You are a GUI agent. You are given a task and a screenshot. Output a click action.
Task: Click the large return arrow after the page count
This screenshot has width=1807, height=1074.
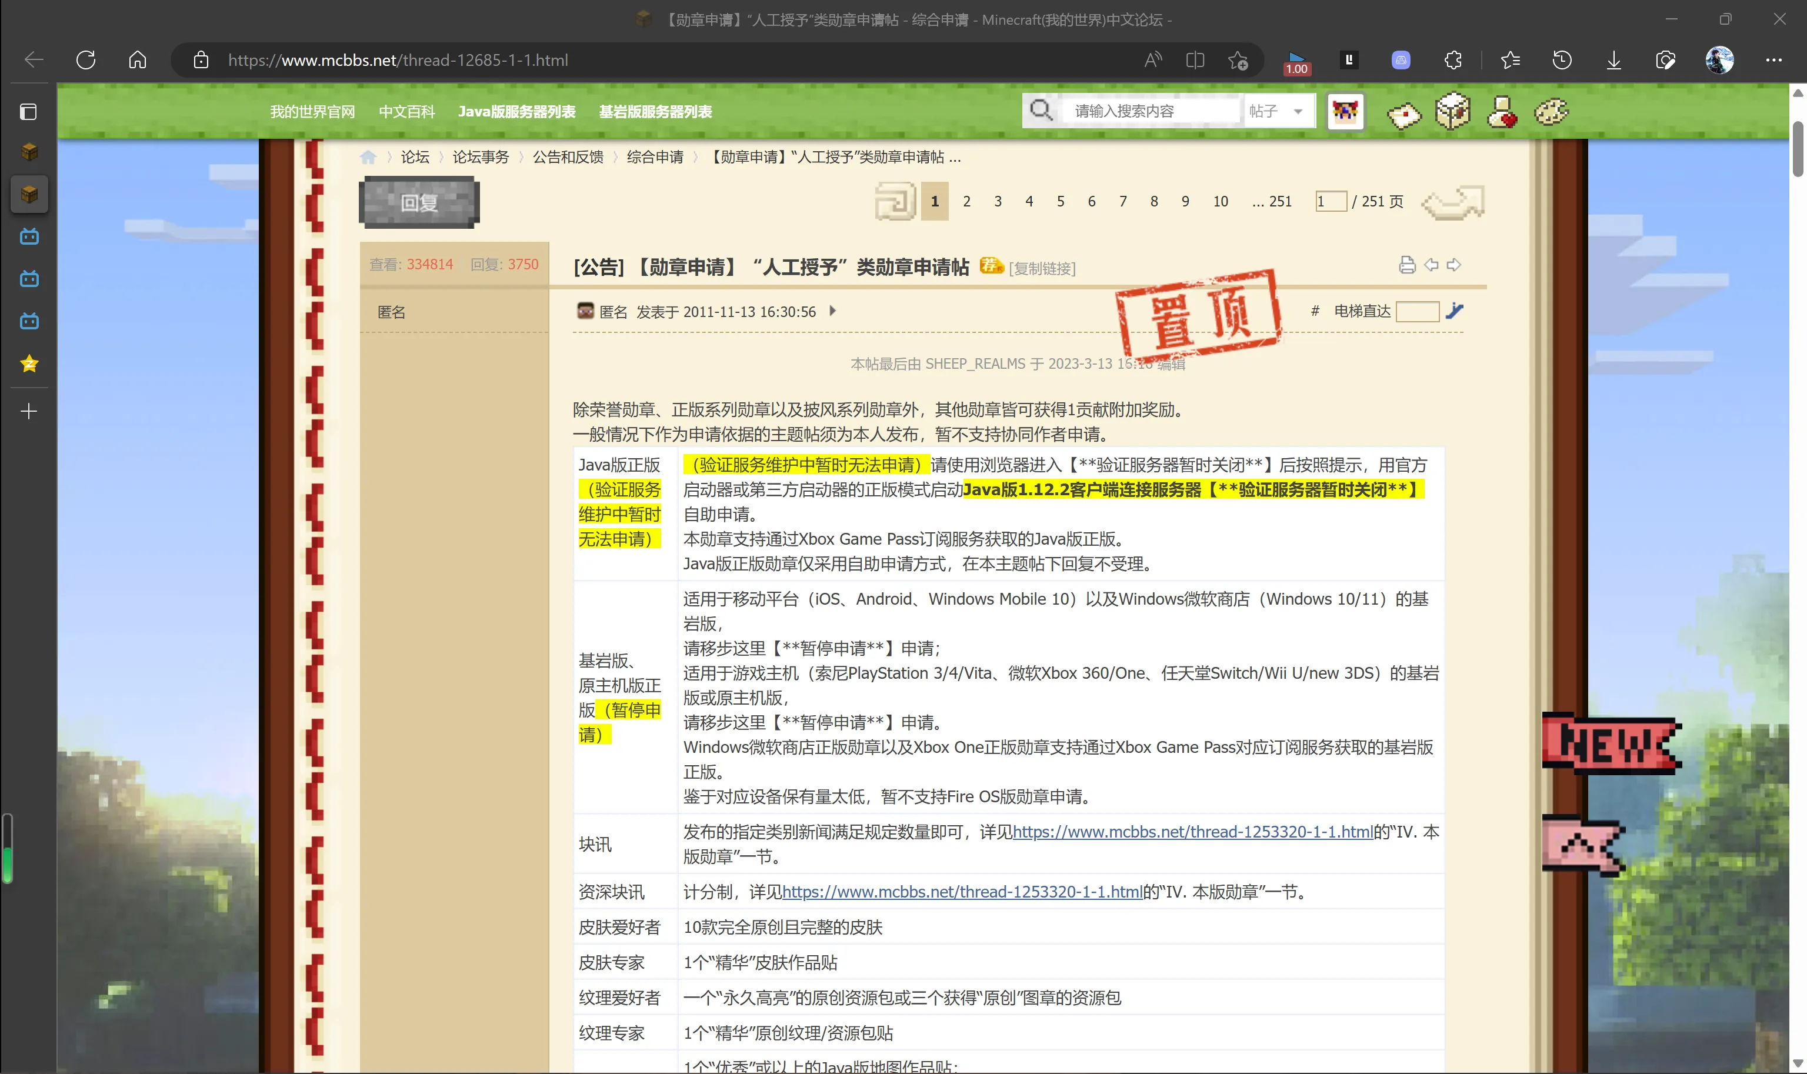pos(1453,202)
